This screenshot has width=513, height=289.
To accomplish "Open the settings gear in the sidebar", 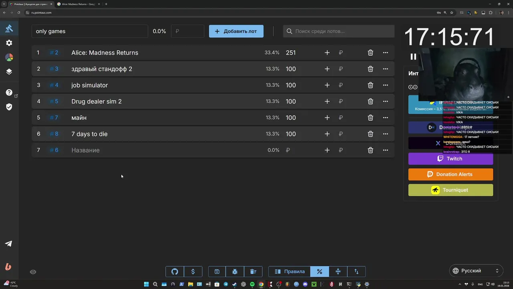I will tap(9, 43).
